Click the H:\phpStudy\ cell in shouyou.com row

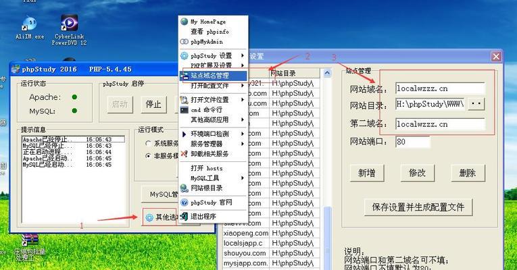point(295,253)
